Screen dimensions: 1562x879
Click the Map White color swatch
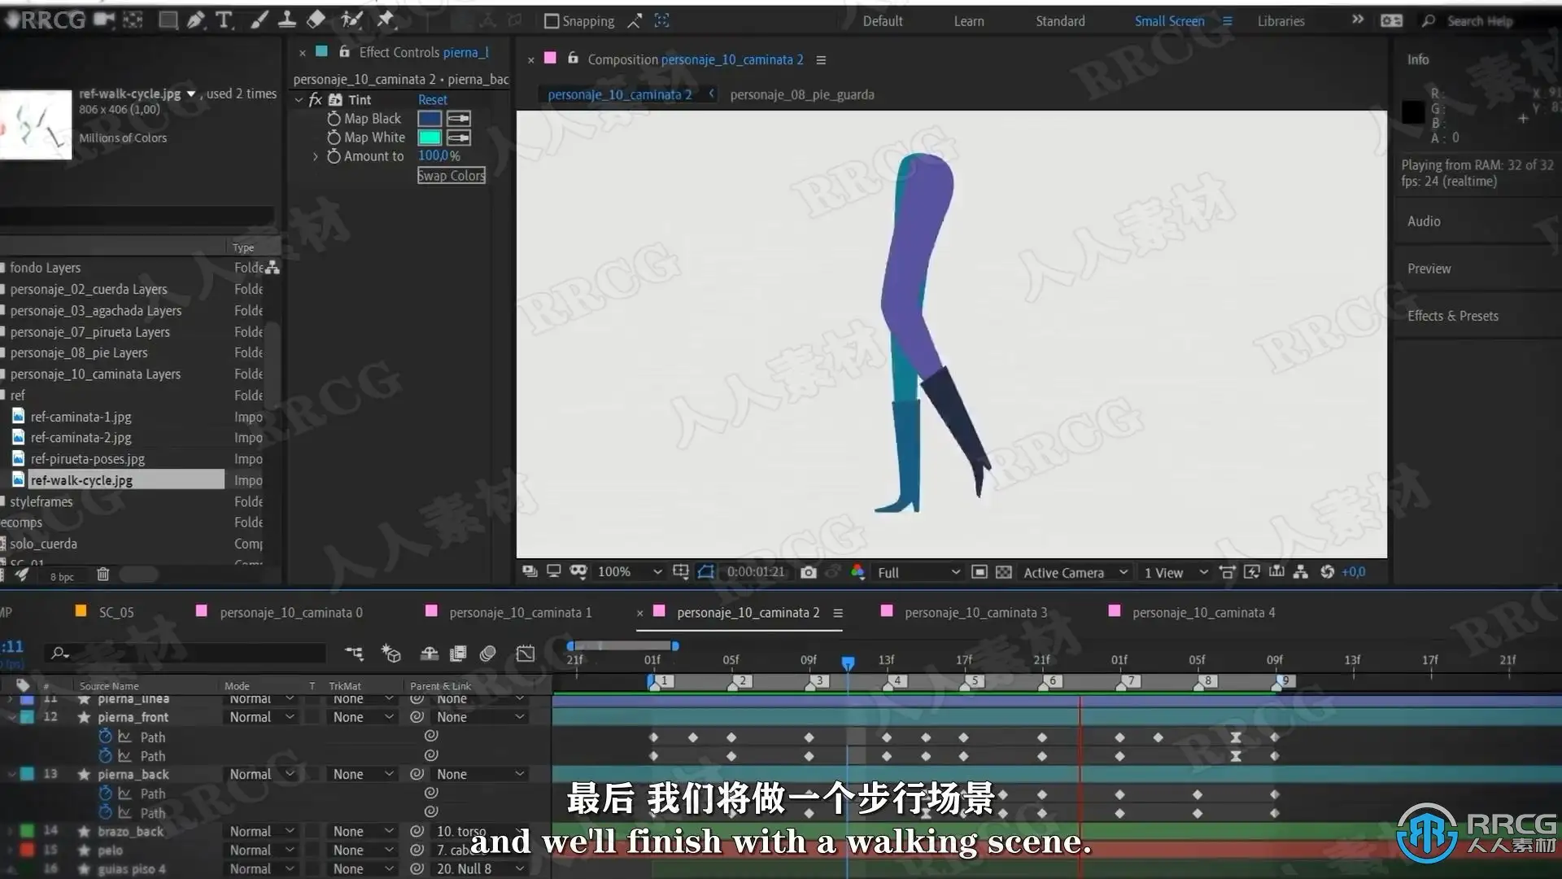tap(430, 138)
